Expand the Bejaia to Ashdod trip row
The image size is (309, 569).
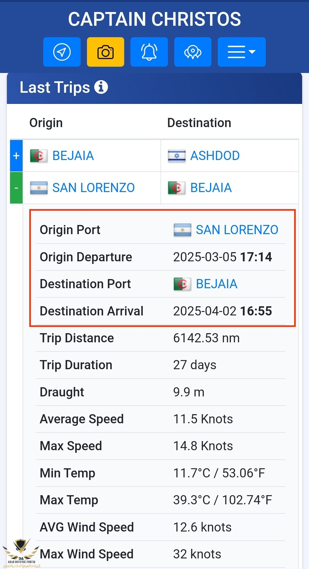pyautogui.click(x=16, y=156)
